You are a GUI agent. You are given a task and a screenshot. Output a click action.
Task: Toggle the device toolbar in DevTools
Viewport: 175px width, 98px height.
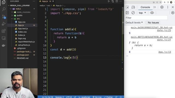pyautogui.click(x=133, y=7)
